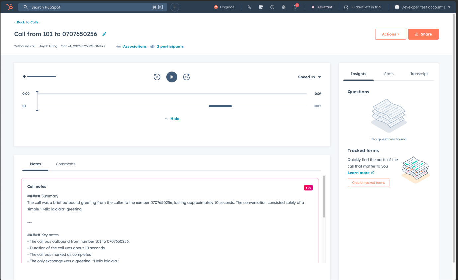
Task: Open the Speed 1x dropdown
Action: coord(310,77)
